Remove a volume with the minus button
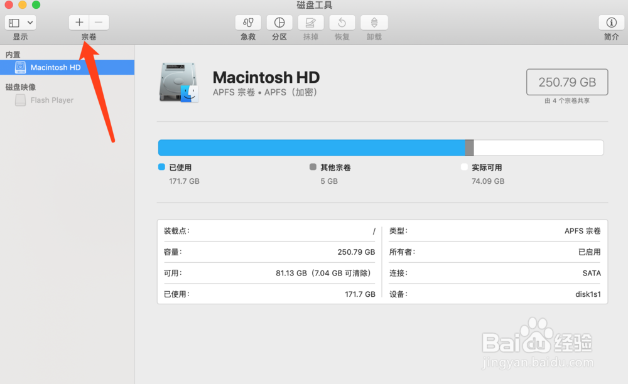 click(99, 23)
